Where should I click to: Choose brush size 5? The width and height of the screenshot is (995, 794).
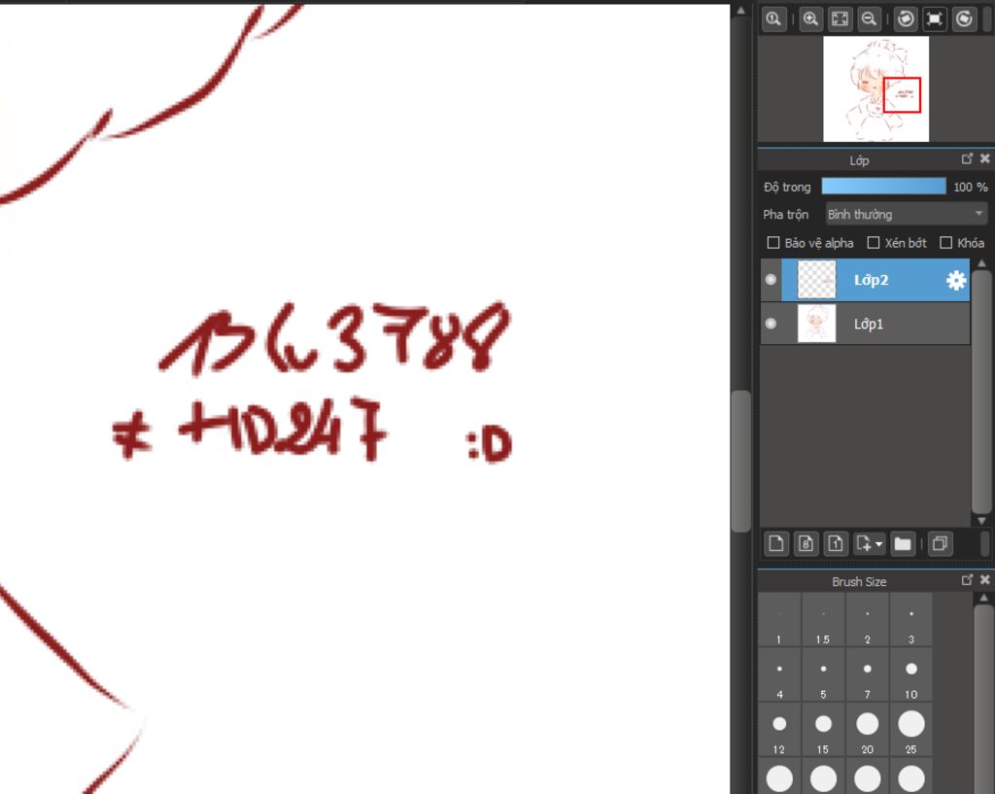(x=823, y=674)
